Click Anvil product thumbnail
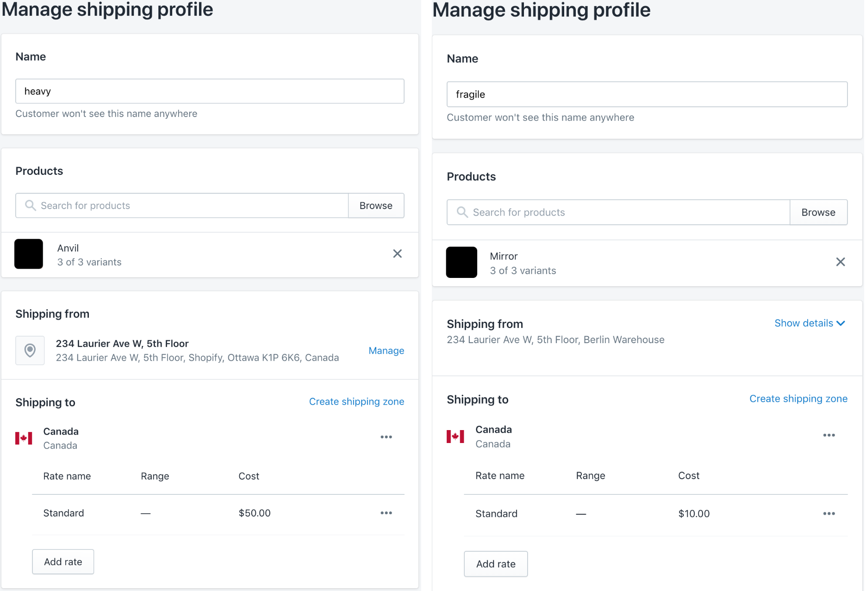 click(29, 254)
